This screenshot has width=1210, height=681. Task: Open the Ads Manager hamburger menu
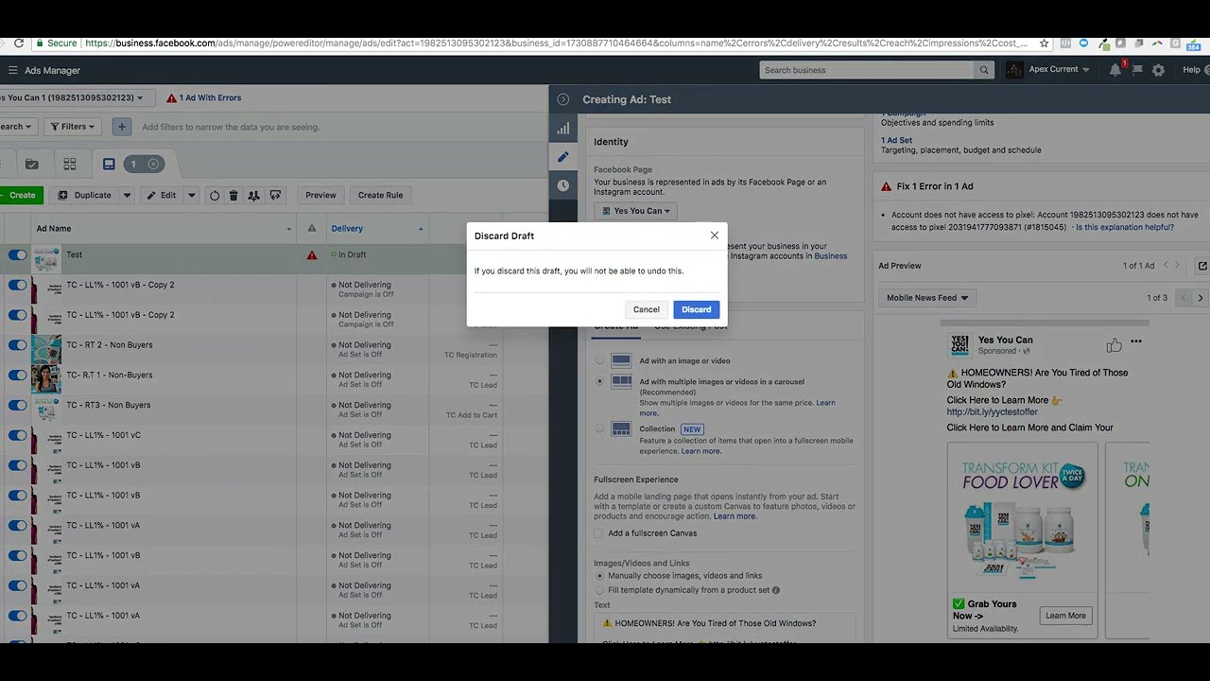[x=13, y=70]
